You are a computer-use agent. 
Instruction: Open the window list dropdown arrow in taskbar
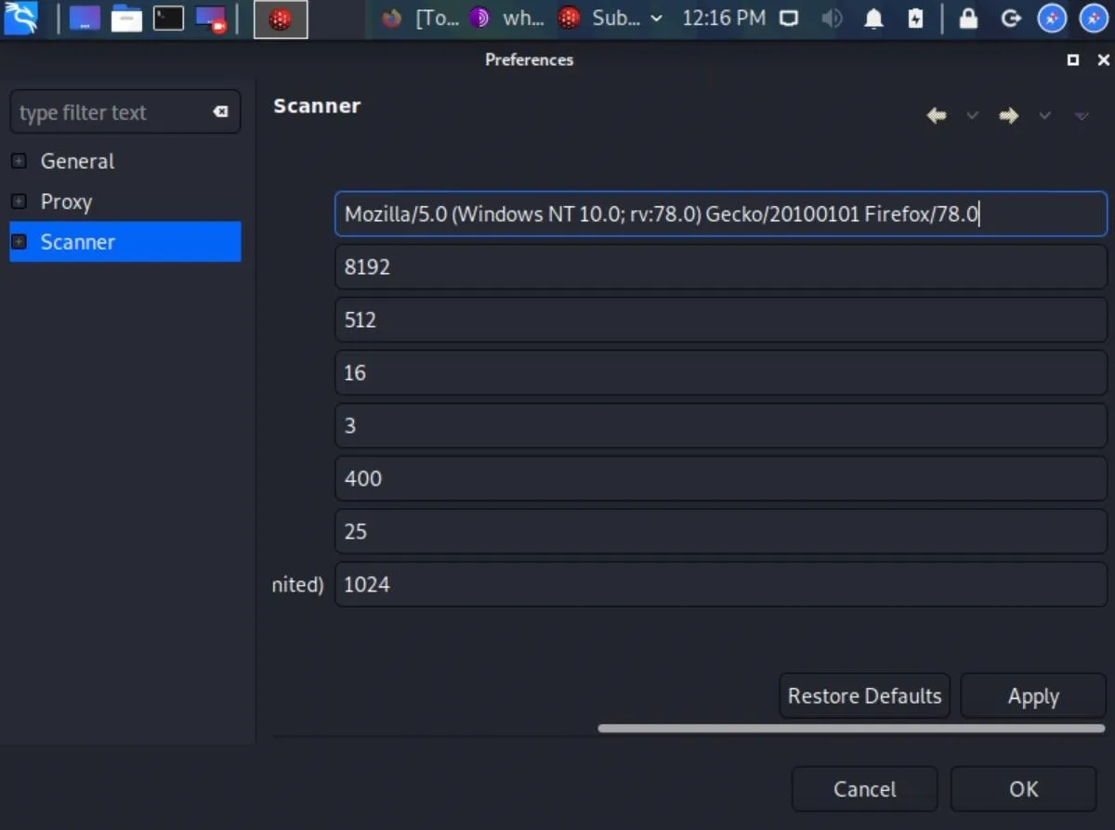(657, 19)
